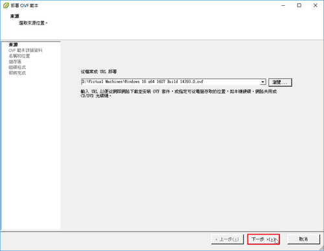
Task: Click the 瀏覽... browse button
Action: (280, 82)
